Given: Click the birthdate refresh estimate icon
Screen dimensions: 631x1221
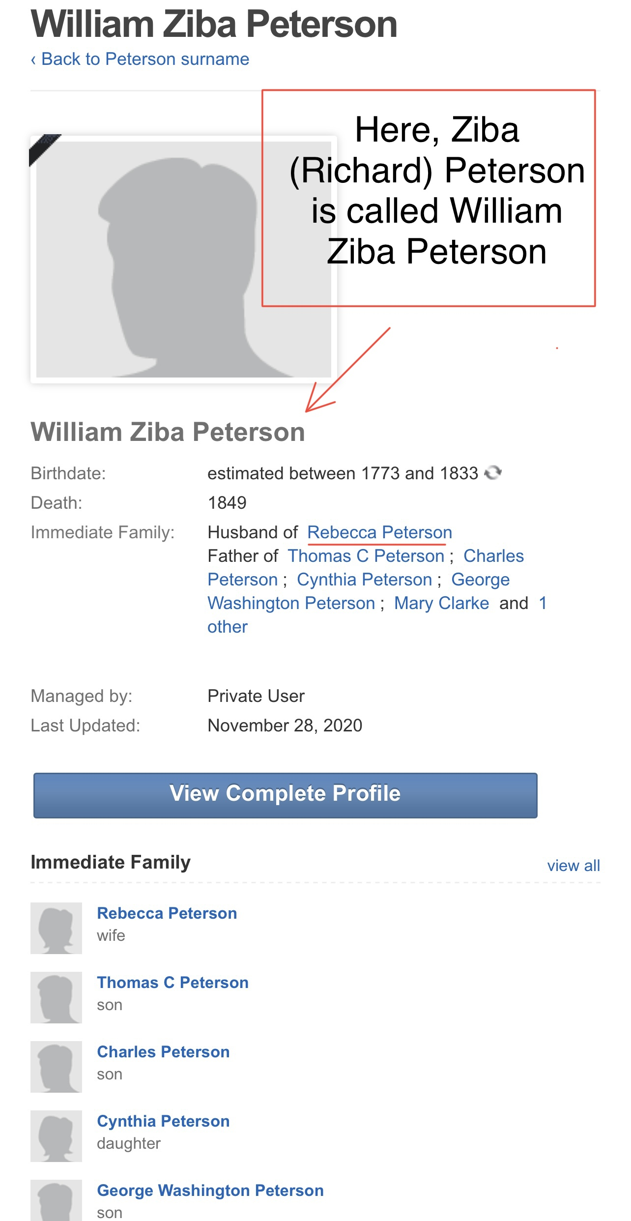Looking at the screenshot, I should pyautogui.click(x=492, y=473).
